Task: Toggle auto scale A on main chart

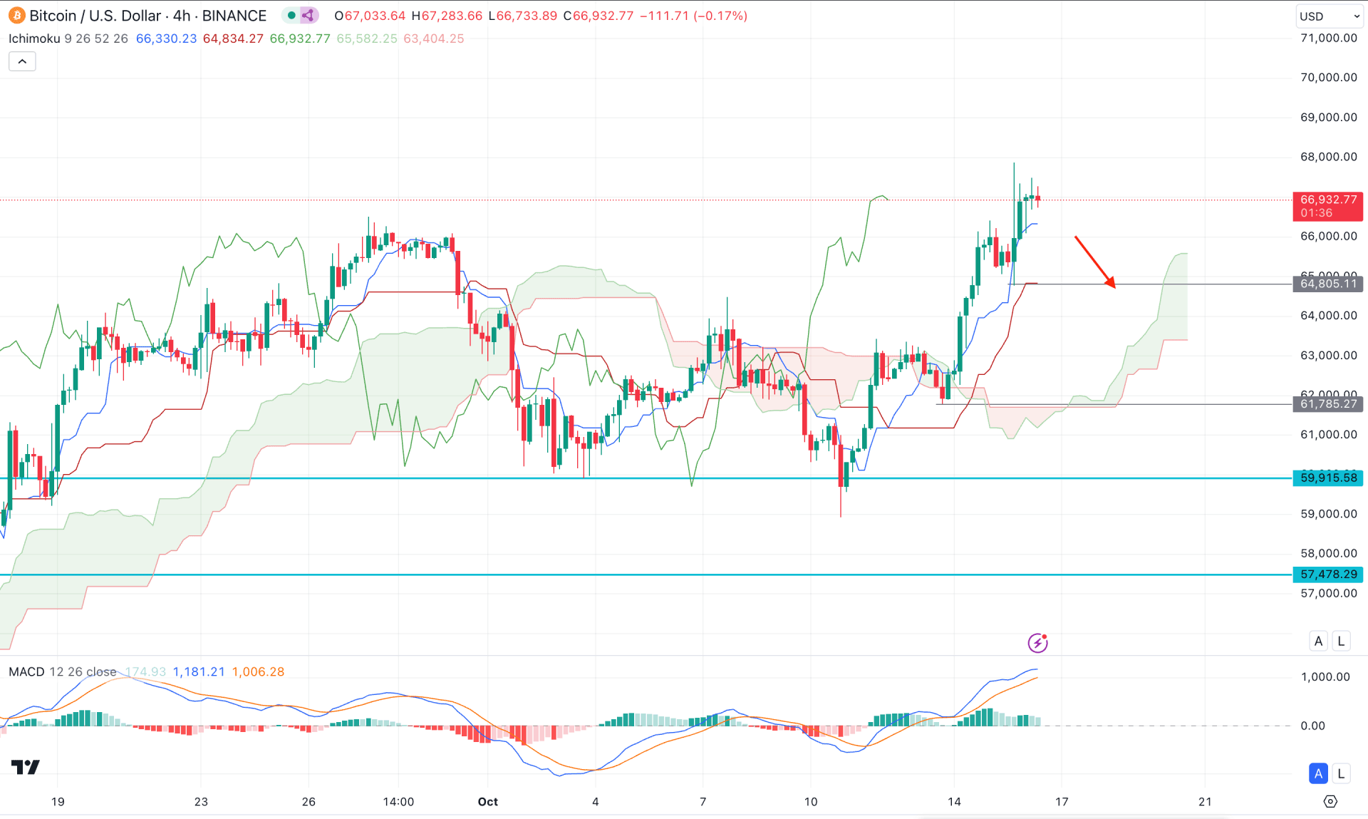Action: 1318,641
